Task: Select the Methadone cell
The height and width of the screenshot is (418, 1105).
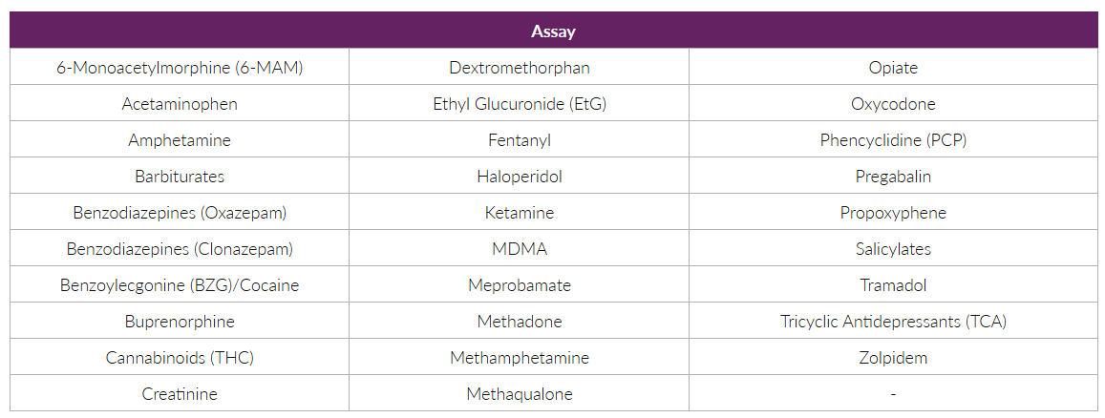Action: (520, 322)
